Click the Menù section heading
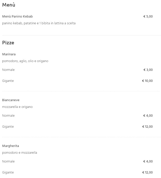161x178 pixels. (x=8, y=5)
